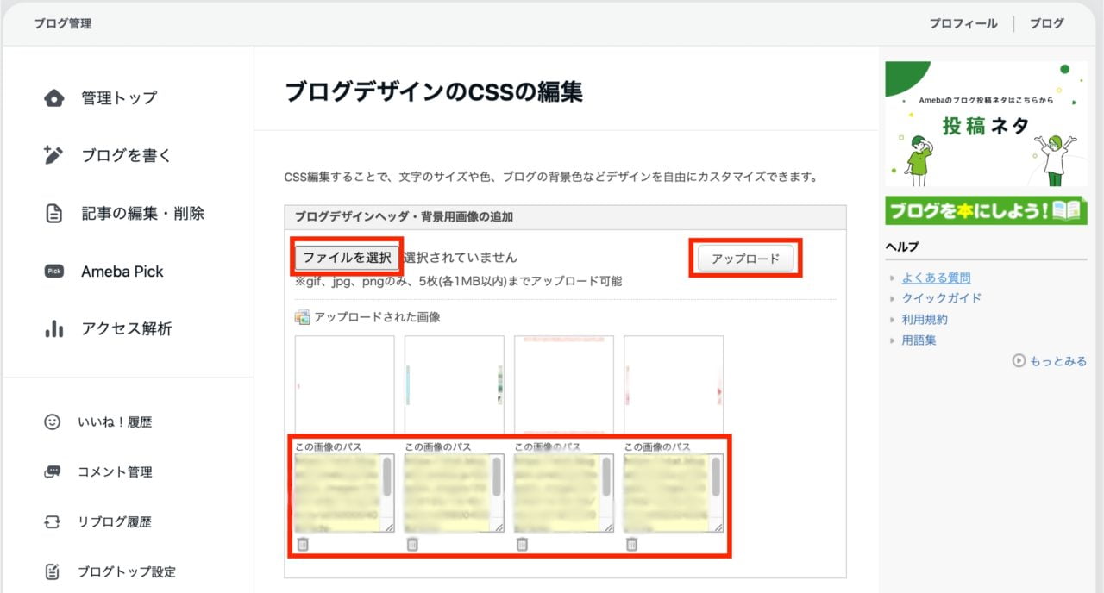
Task: Click the speech bubble icon for コメント管理
Action: tap(53, 472)
